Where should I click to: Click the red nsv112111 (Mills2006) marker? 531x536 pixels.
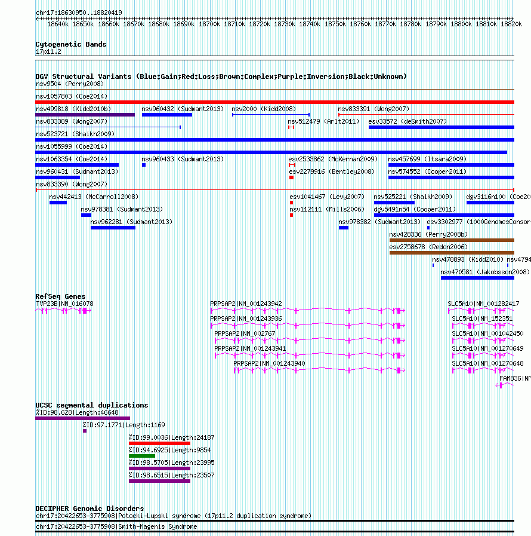(291, 215)
